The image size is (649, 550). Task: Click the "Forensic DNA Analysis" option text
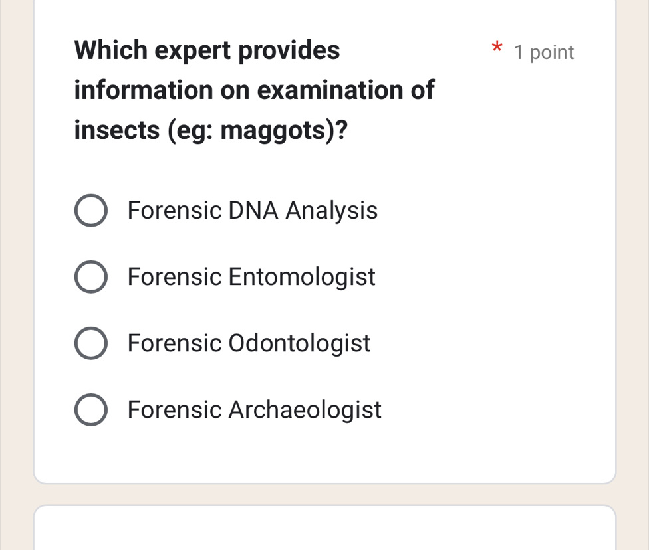252,211
